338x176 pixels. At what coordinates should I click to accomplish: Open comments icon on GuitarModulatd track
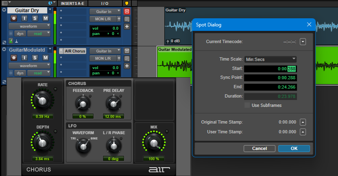(x=127, y=59)
